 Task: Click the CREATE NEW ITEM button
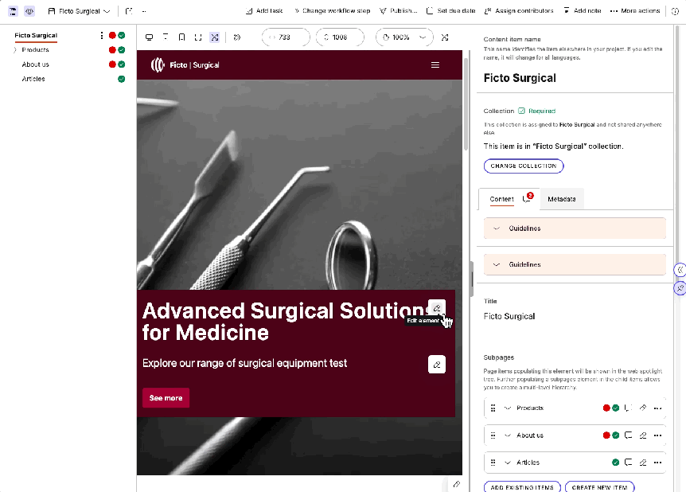(599, 487)
